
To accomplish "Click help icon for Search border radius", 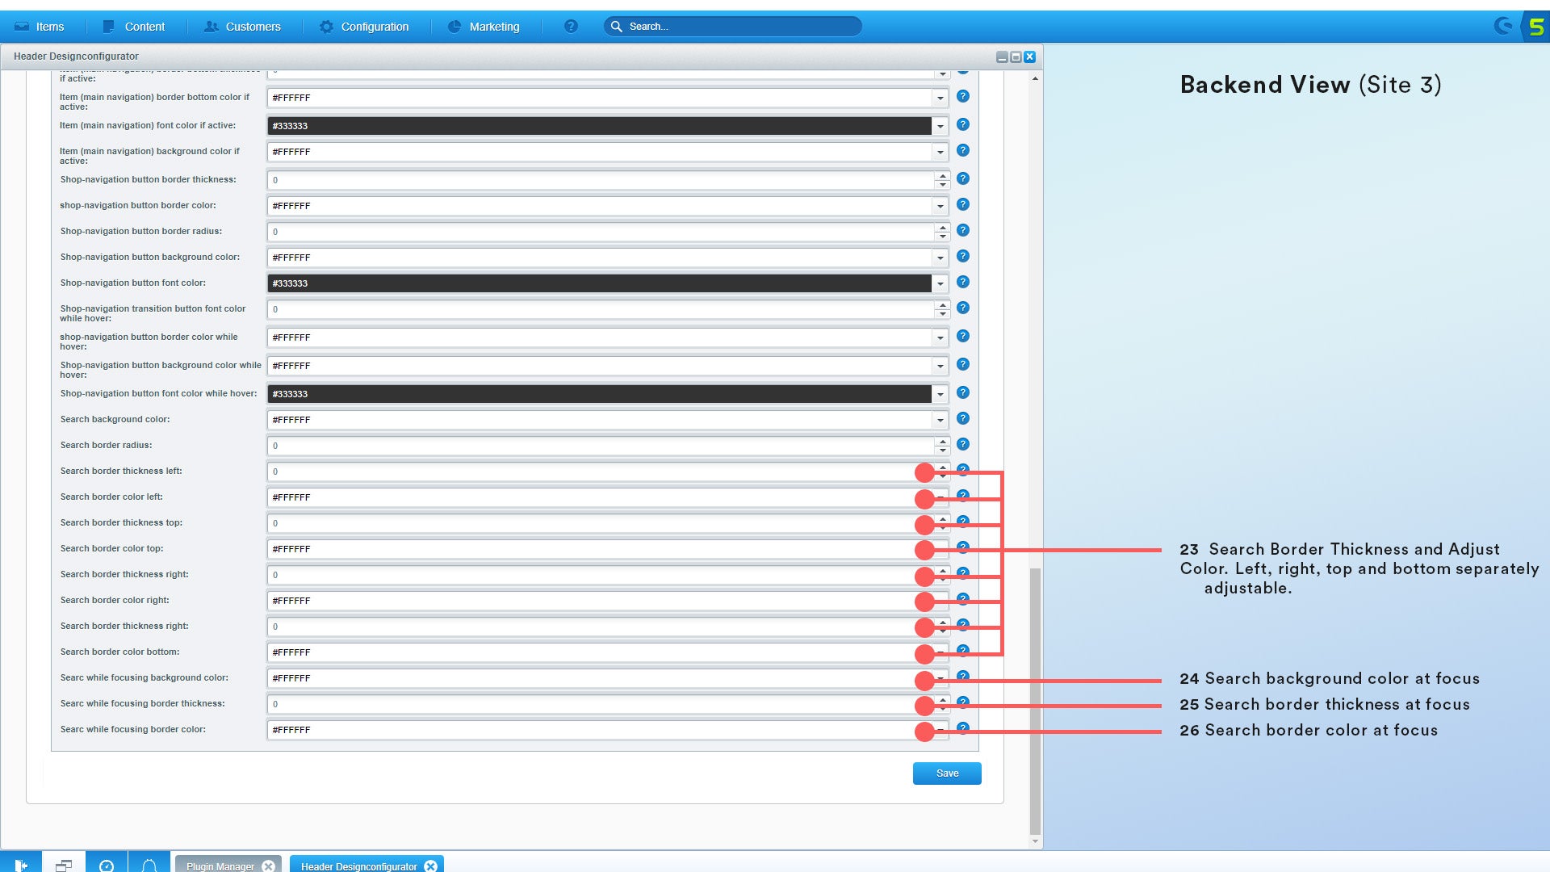I will [x=962, y=445].
